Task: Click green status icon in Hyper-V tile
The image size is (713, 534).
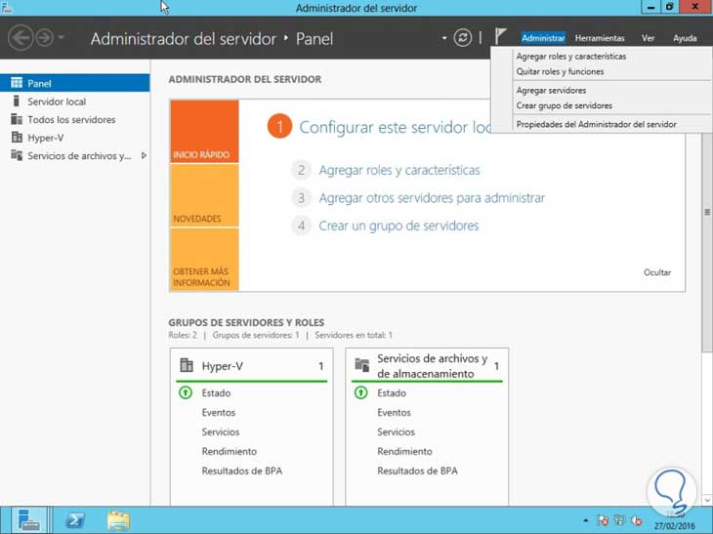Action: (186, 392)
